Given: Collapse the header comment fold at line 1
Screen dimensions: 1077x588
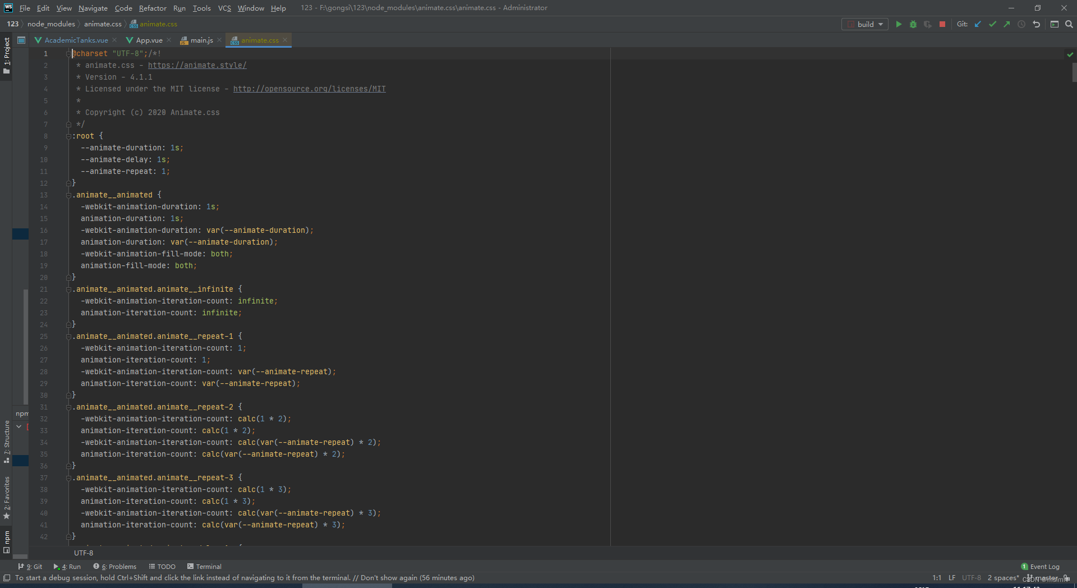Looking at the screenshot, I should (x=68, y=54).
